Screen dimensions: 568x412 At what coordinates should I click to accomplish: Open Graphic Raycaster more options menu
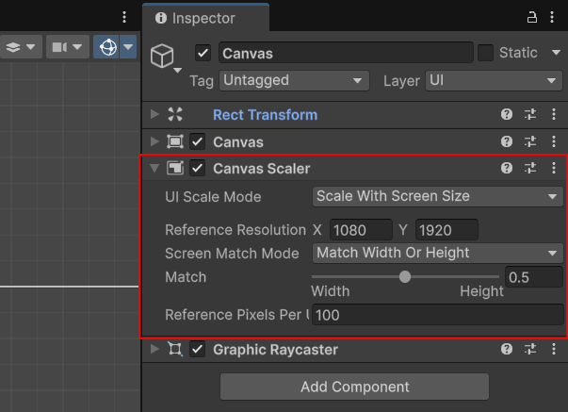coord(553,350)
